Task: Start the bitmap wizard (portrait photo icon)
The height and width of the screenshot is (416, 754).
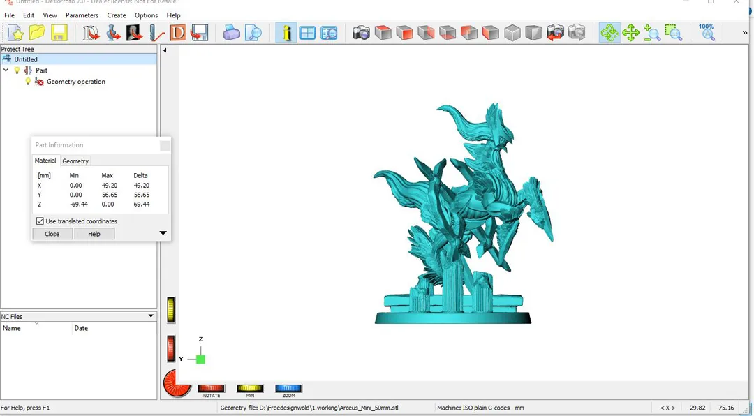Action: [x=133, y=33]
